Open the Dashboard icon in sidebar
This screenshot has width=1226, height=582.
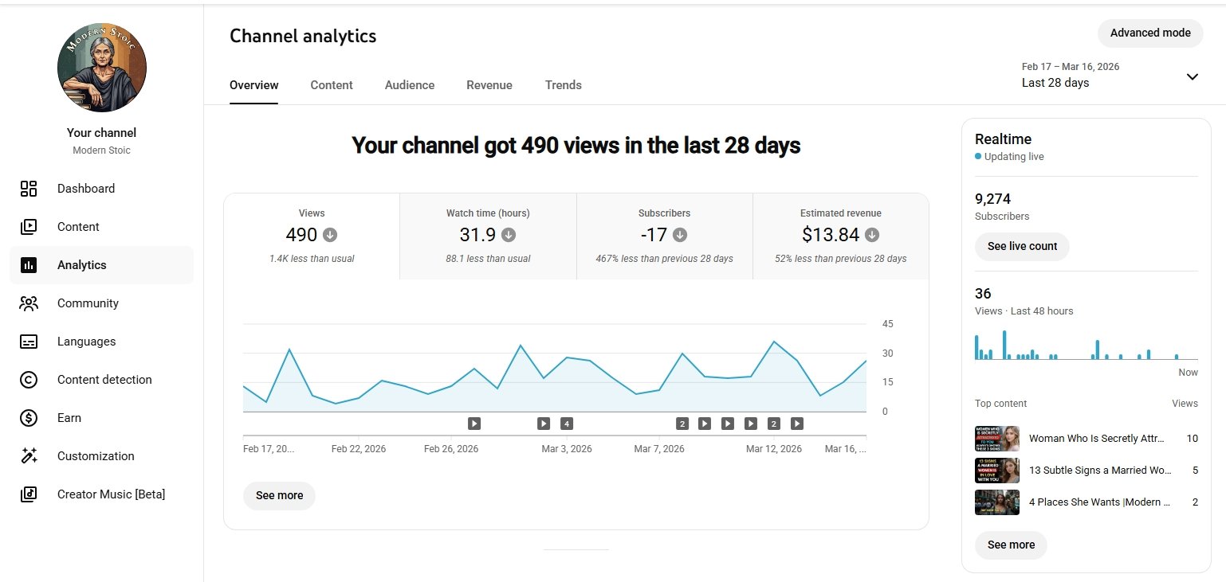[29, 189]
